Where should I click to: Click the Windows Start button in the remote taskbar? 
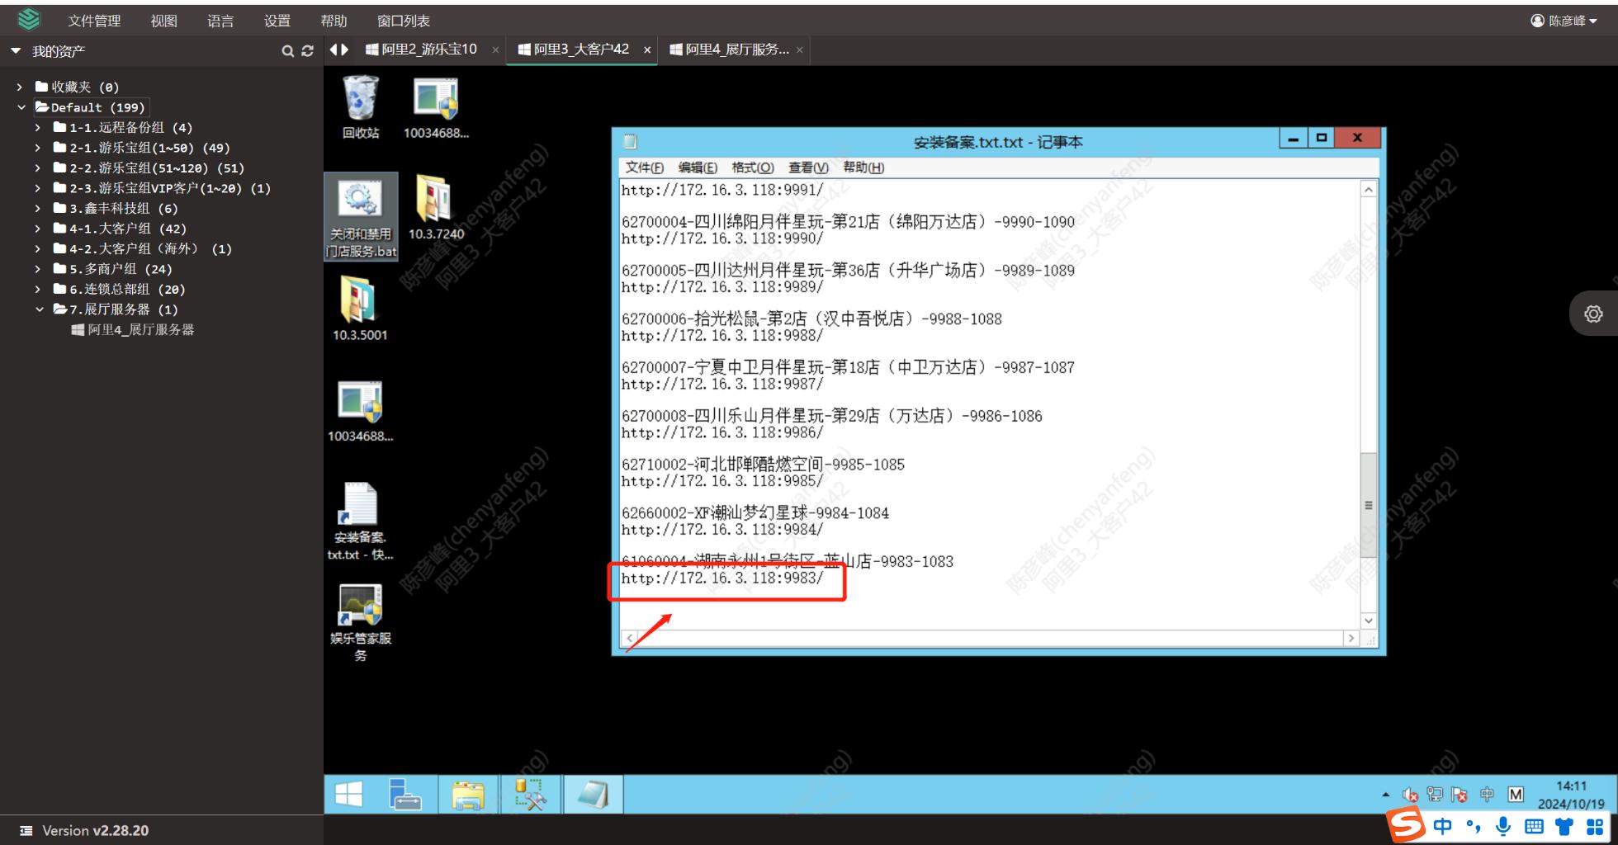pos(349,795)
